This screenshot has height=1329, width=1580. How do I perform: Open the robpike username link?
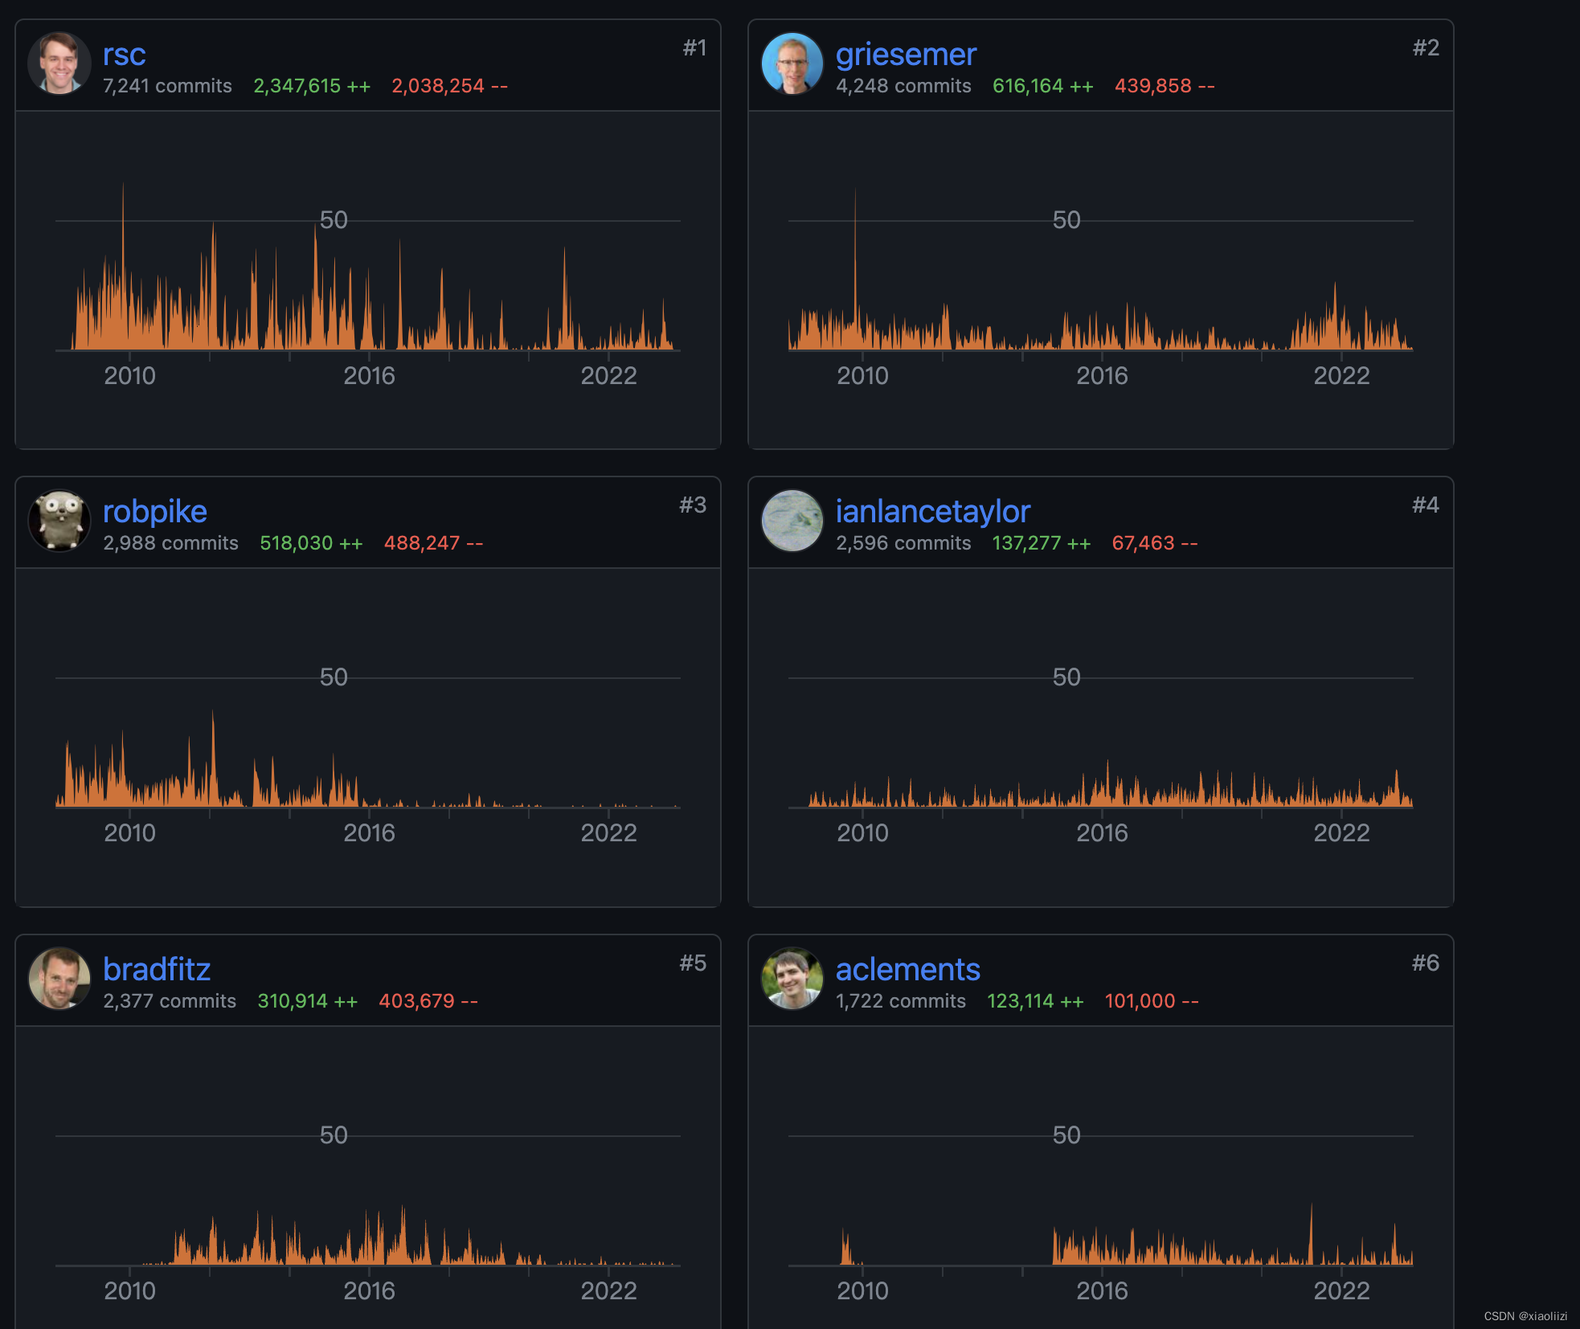tap(155, 512)
